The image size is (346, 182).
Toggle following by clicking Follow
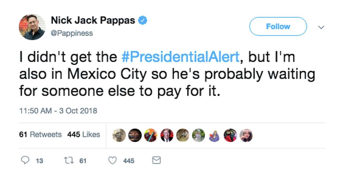coord(278,26)
